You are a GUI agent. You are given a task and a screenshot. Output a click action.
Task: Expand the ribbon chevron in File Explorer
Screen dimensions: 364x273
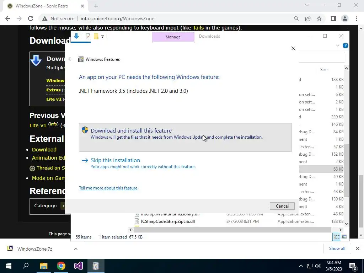coord(338,46)
